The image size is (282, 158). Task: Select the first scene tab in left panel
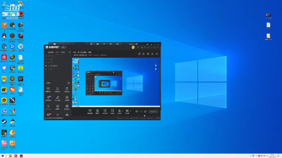(50, 52)
